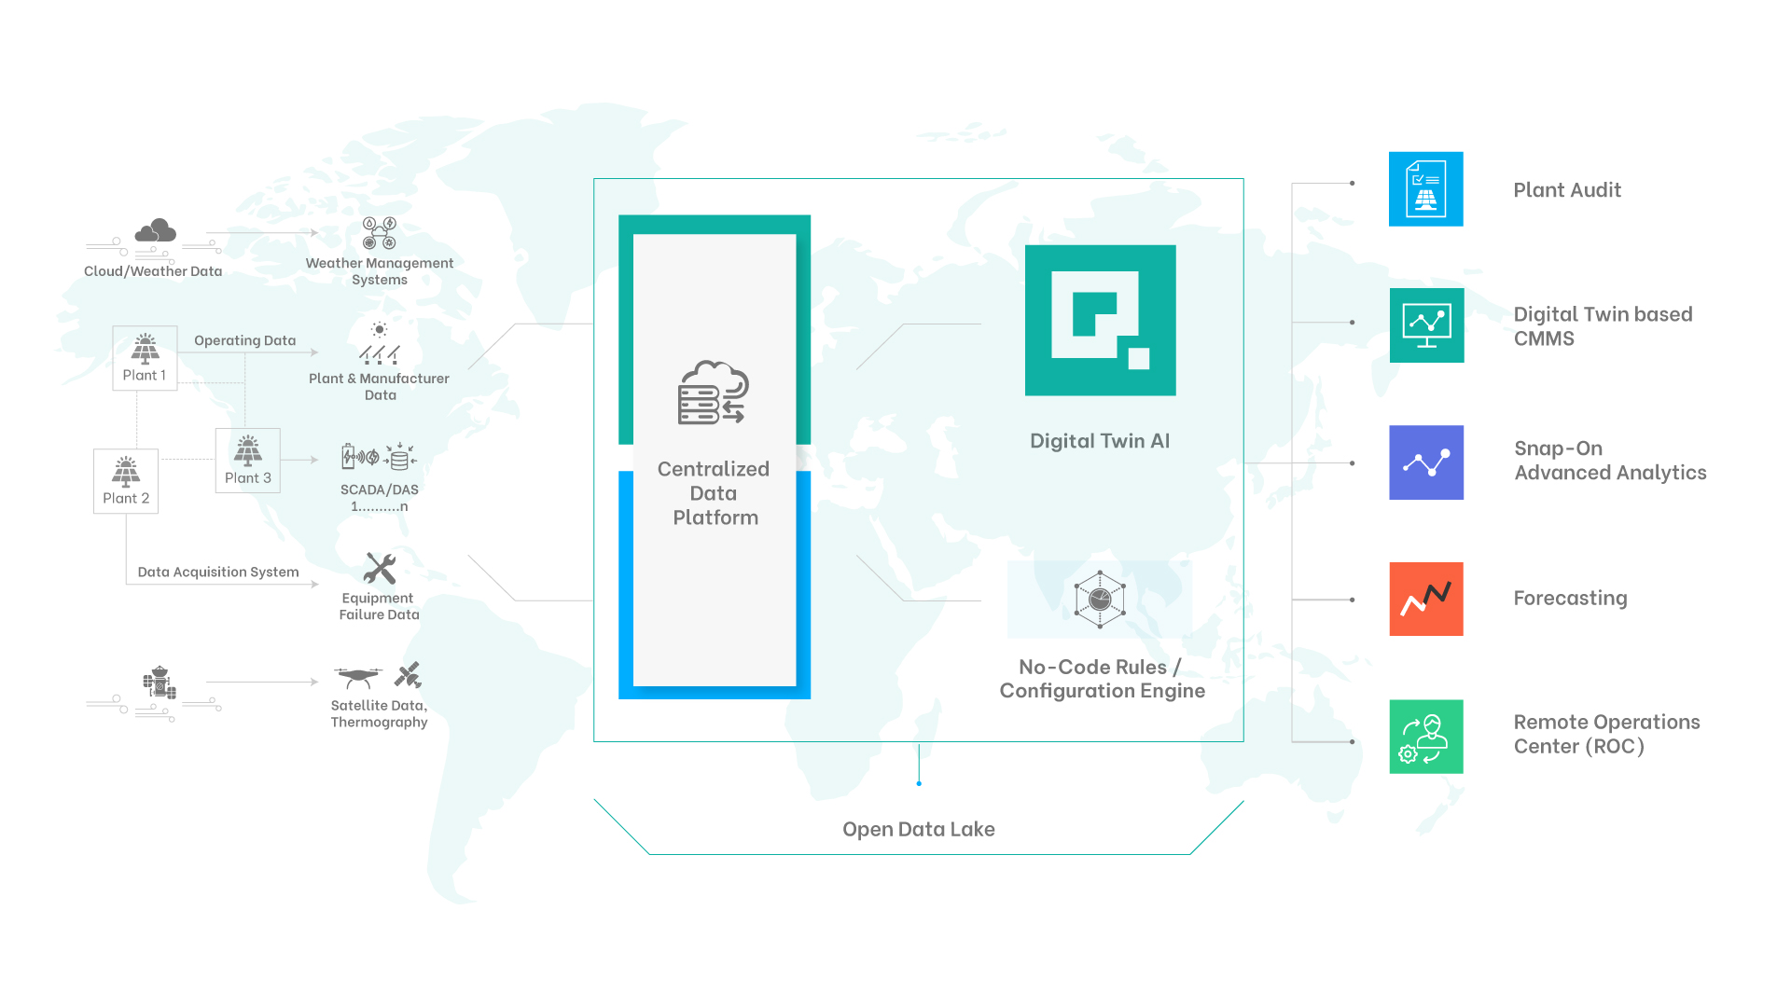Select the Remote Operations Center icon
Screen dimensions: 1791x1007
click(1426, 737)
